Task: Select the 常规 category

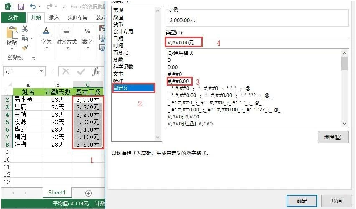Action: point(118,10)
